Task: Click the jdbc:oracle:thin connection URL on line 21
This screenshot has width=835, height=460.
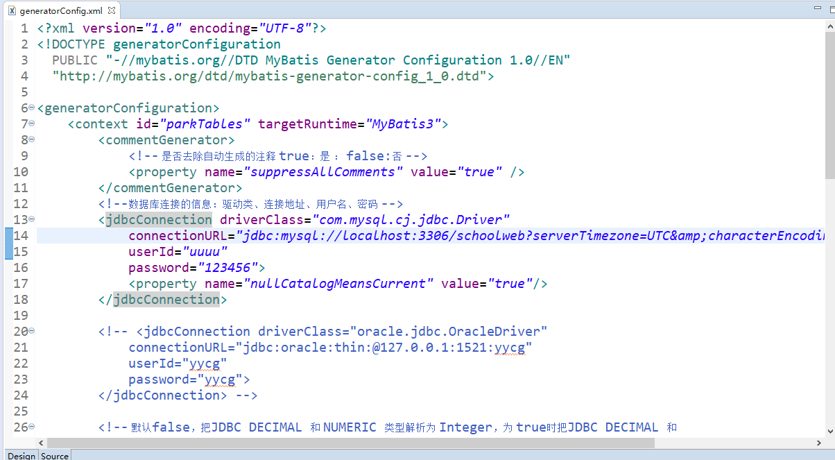Action: tap(384, 348)
